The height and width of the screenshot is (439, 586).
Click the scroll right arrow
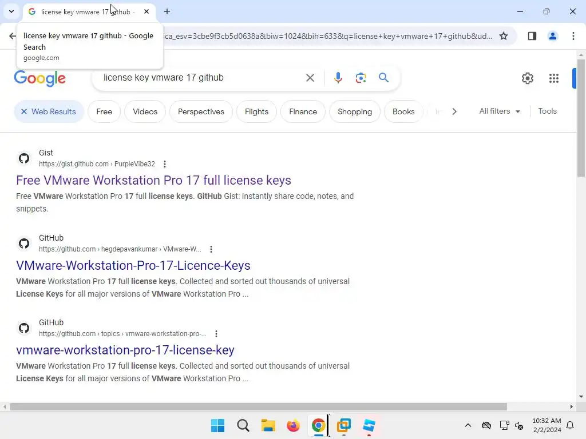click(x=572, y=406)
